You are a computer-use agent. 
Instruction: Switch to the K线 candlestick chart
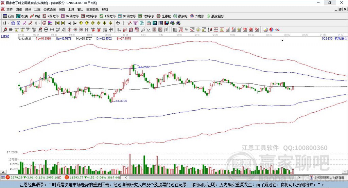[35, 16]
